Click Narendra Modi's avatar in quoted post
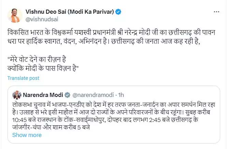 pos(16,95)
